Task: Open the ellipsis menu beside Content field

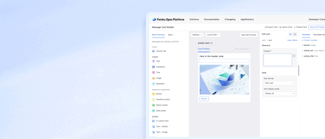Action: 294,56
